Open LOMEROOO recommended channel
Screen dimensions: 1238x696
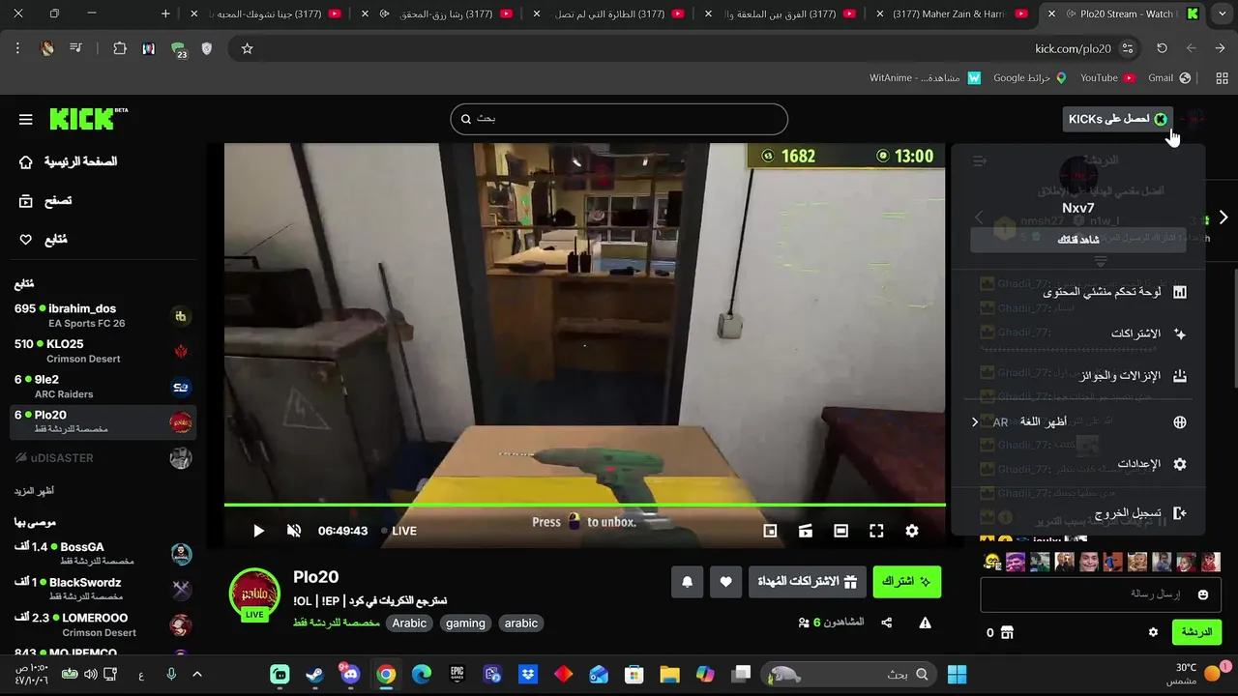(103, 624)
